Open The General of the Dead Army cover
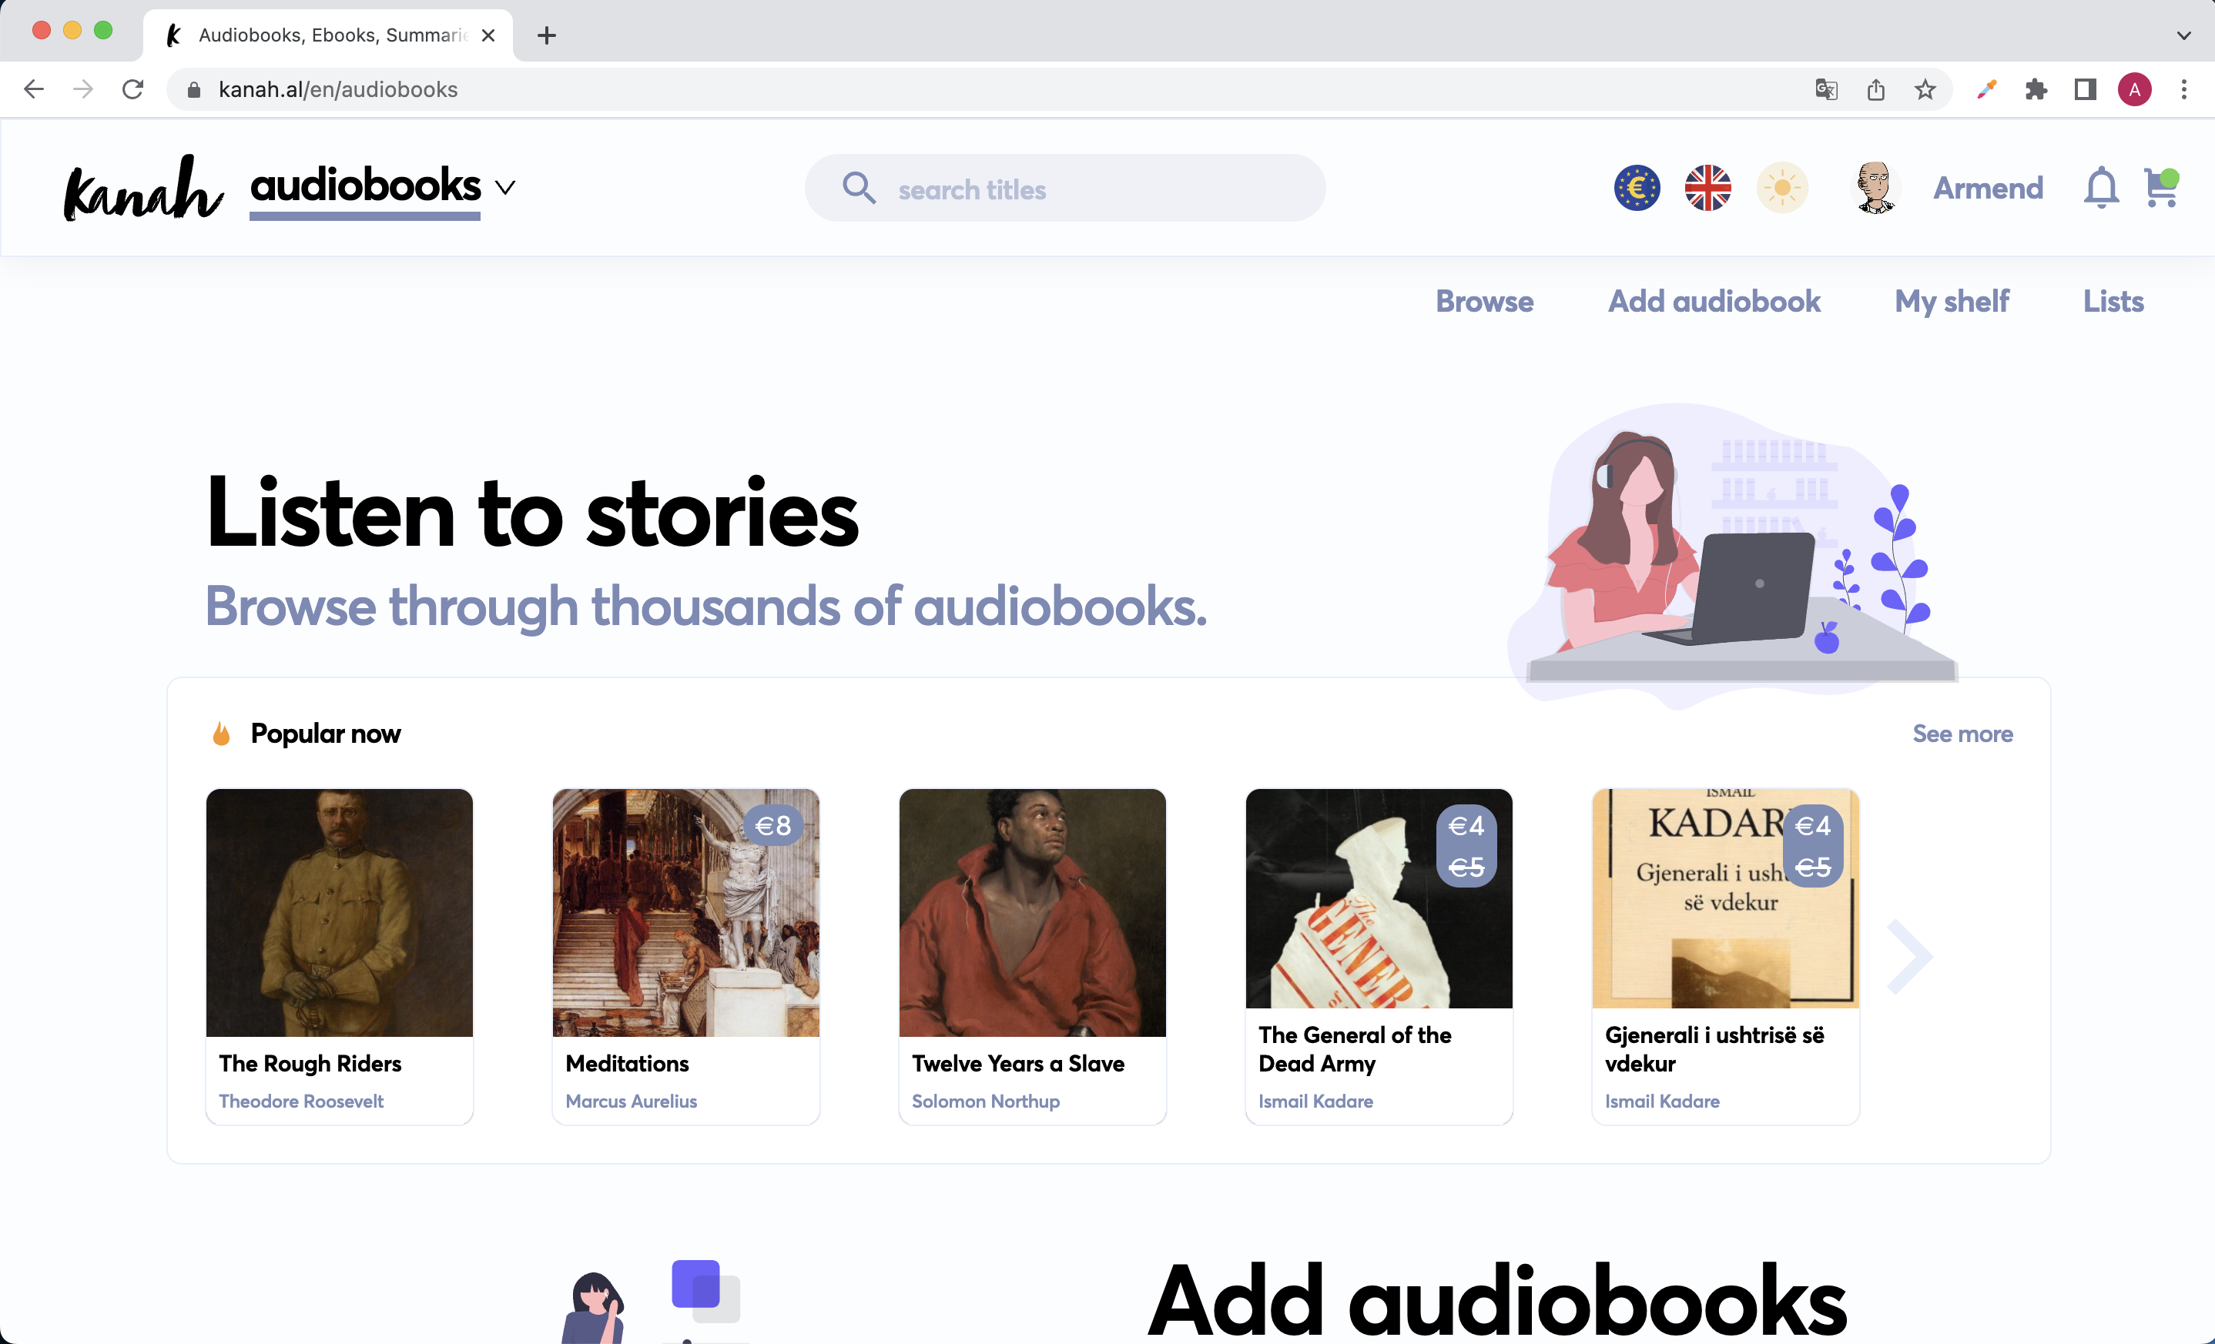The height and width of the screenshot is (1344, 2215). (x=1379, y=898)
